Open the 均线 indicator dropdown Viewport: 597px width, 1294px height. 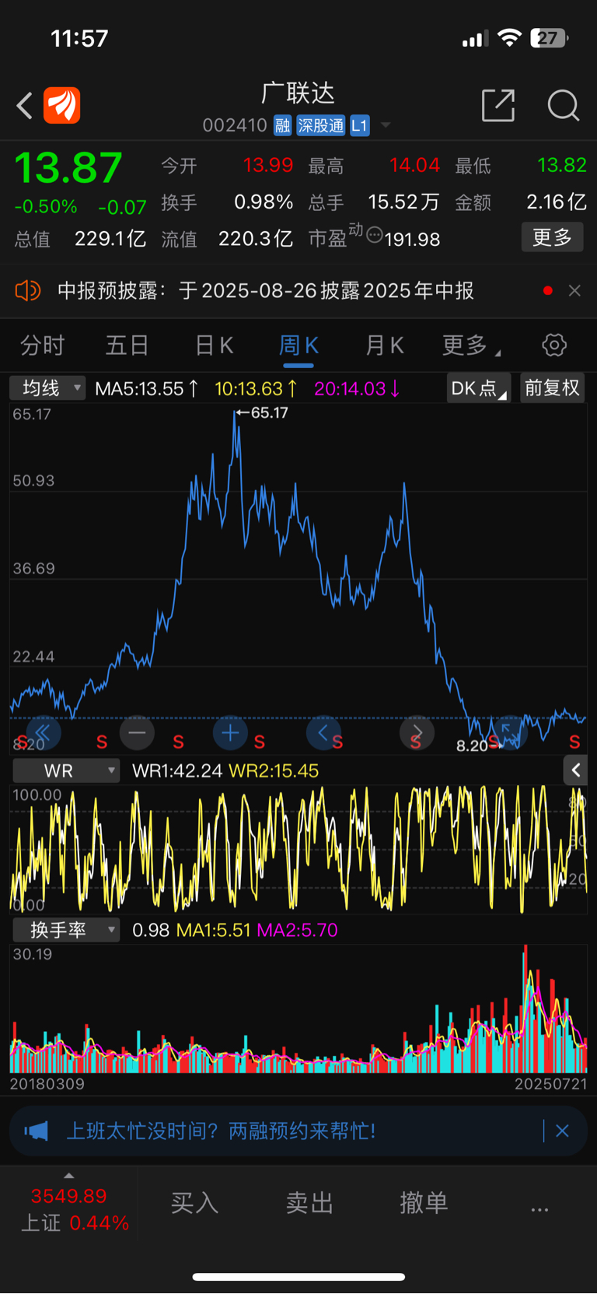tap(47, 387)
